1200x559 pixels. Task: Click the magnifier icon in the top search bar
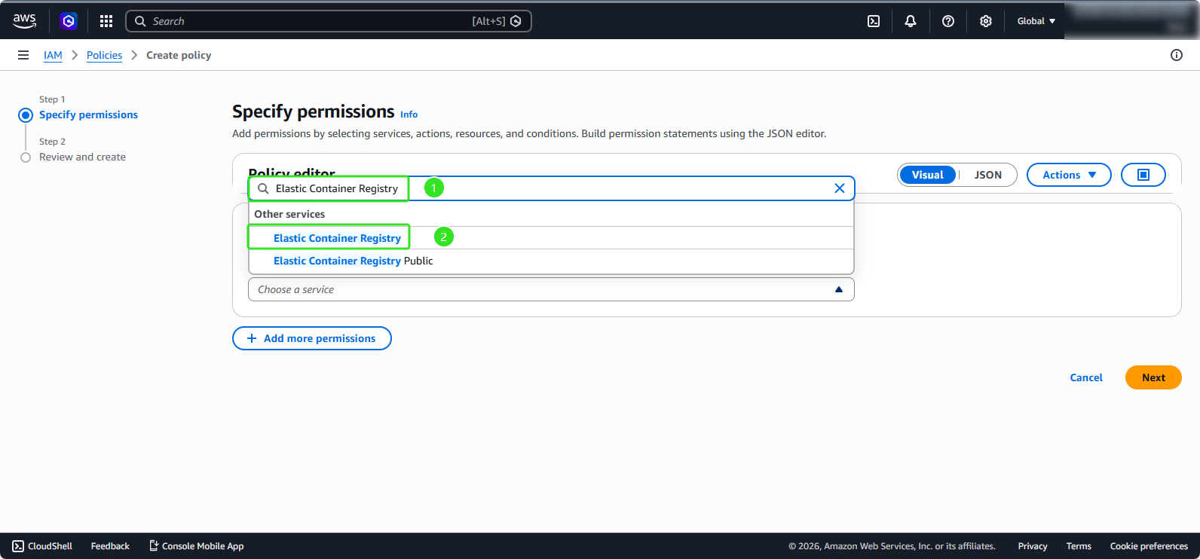point(140,21)
